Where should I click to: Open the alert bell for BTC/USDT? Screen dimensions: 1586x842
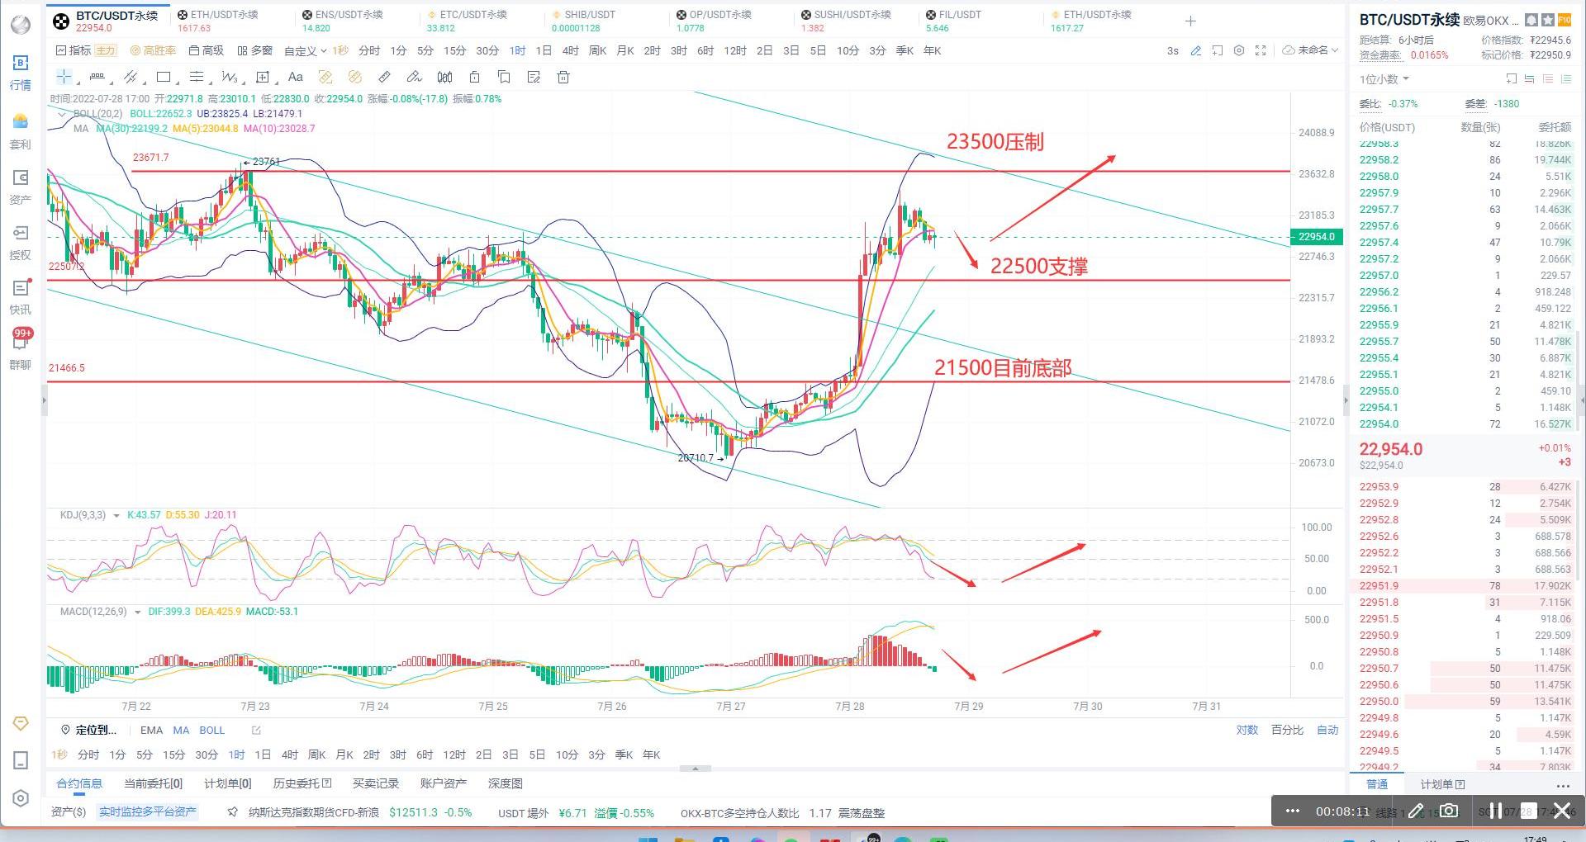[1531, 20]
